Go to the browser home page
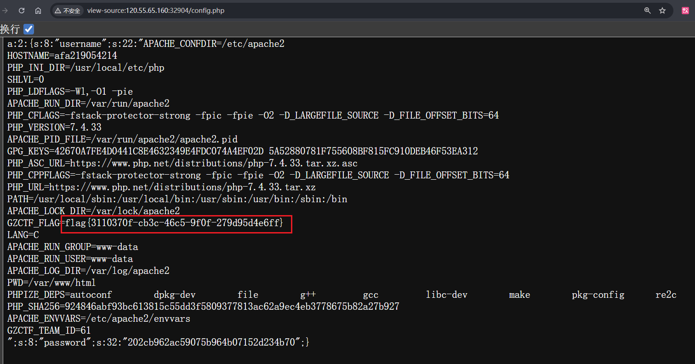695x364 pixels. [x=38, y=10]
